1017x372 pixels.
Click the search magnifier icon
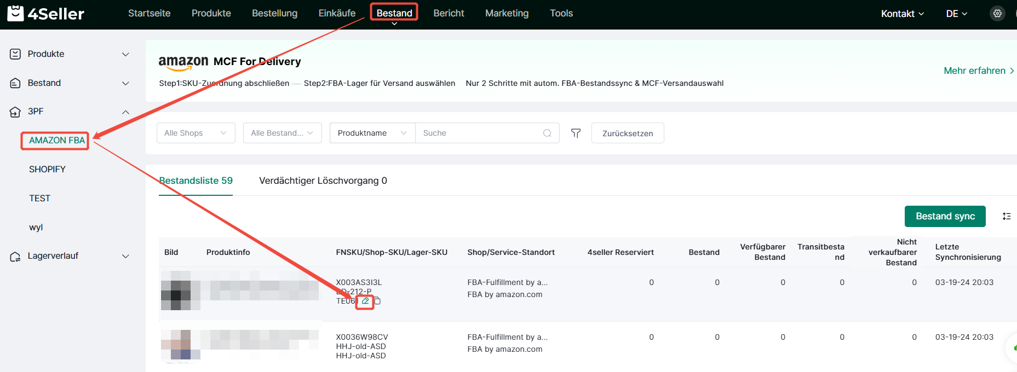[x=547, y=133]
